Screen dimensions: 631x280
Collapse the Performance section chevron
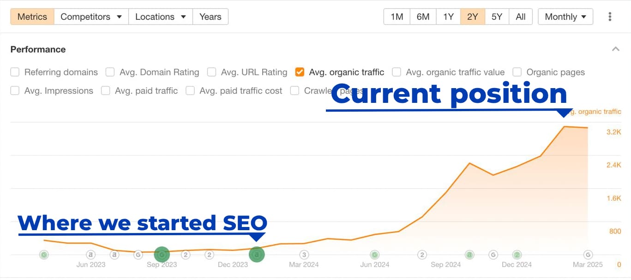point(615,49)
